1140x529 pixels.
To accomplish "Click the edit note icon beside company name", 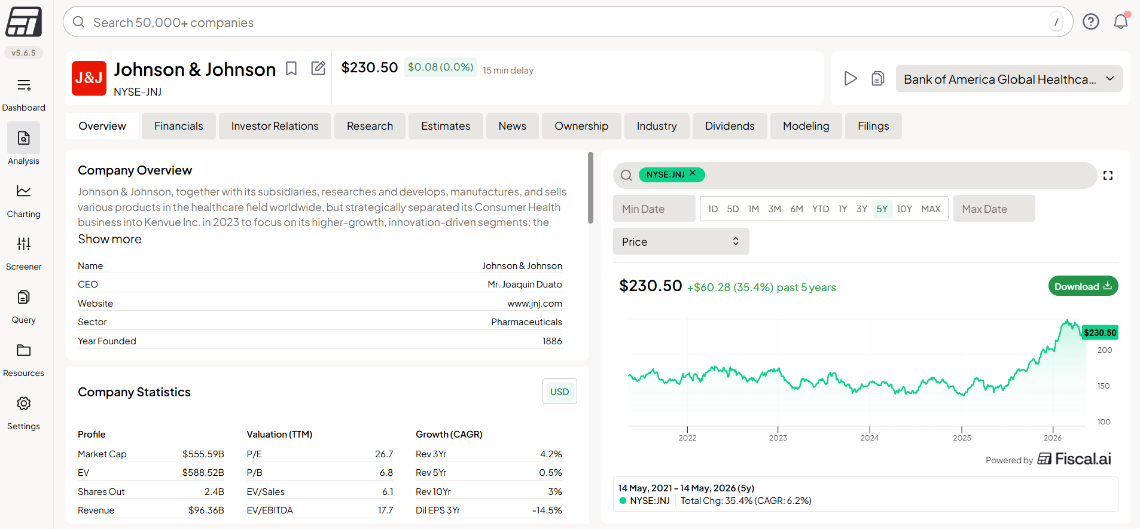I will (318, 68).
